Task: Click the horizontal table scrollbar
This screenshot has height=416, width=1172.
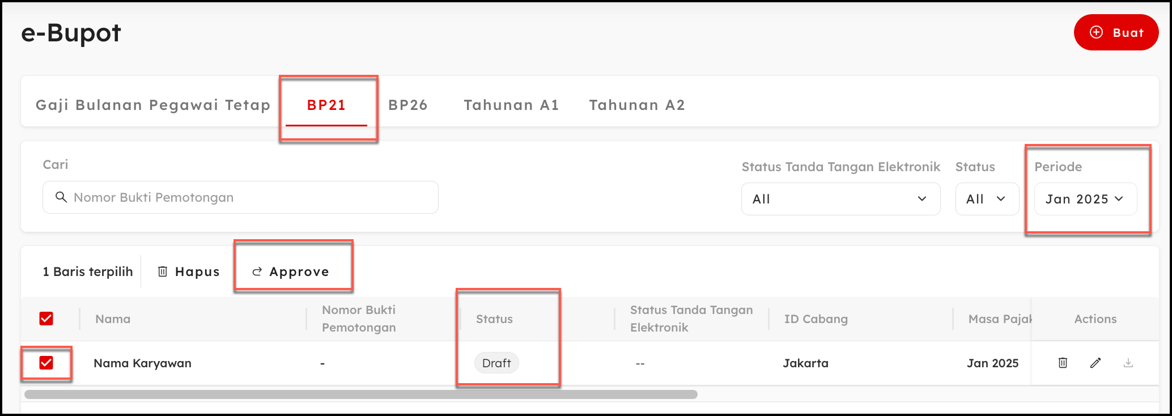Action: point(360,394)
